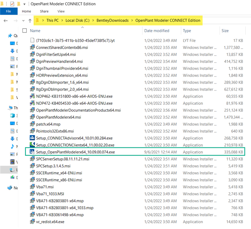Select vc_redist.x64.exe file icon
This screenshot has height=229, width=251.
(x=32, y=222)
